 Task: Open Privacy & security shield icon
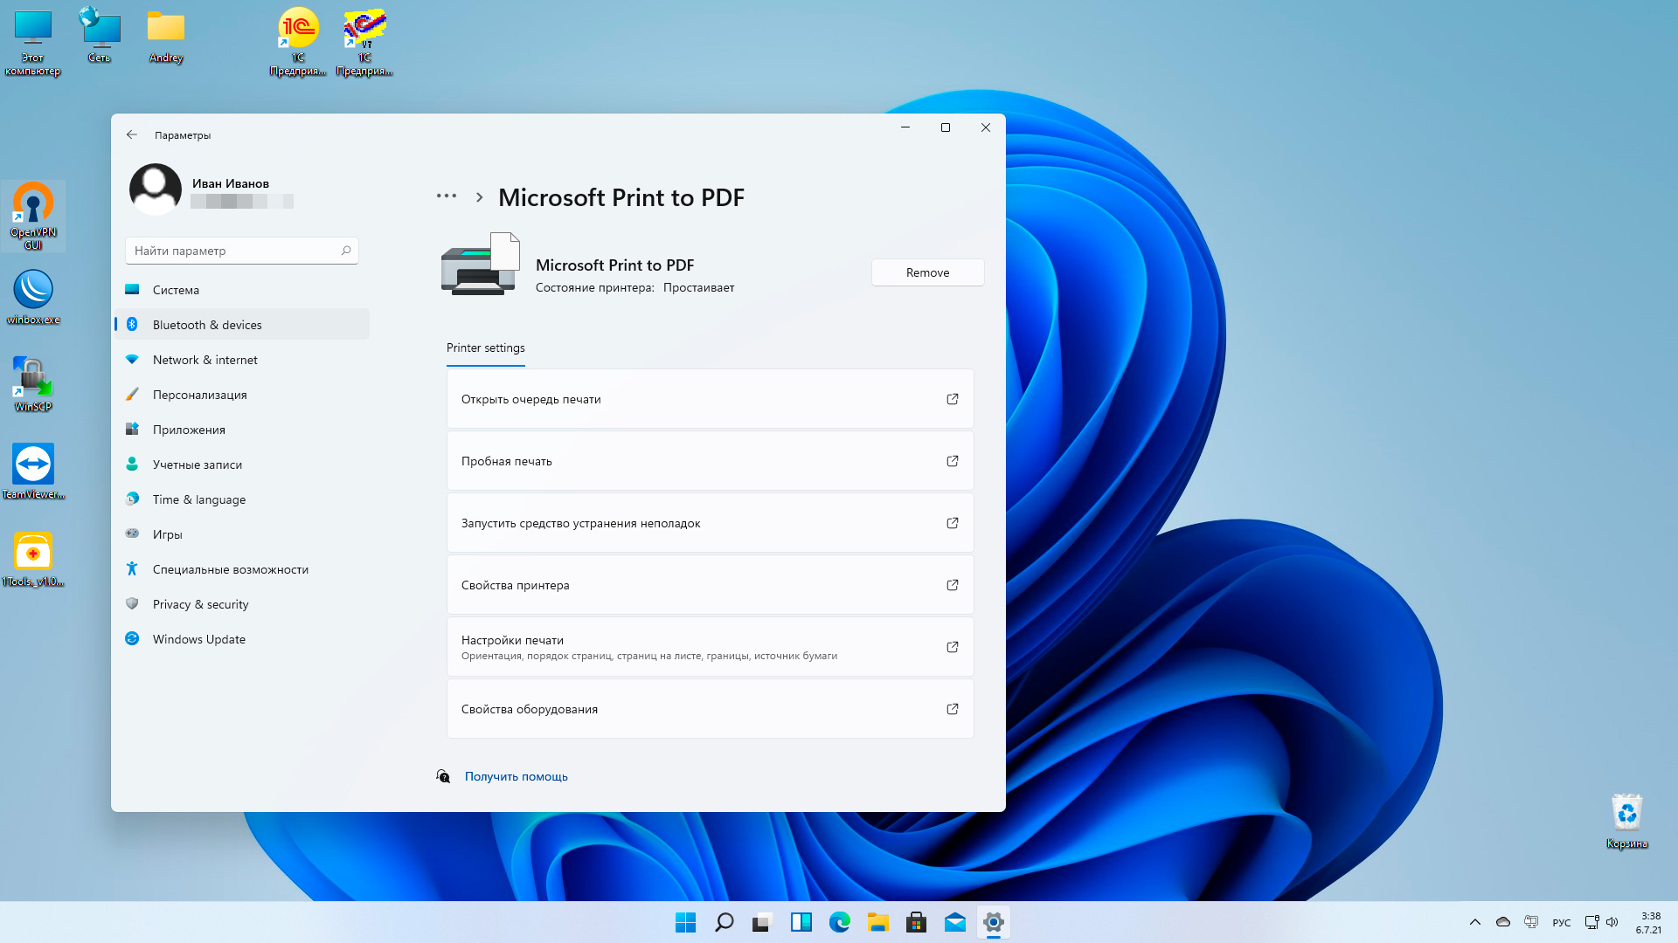[x=132, y=603]
